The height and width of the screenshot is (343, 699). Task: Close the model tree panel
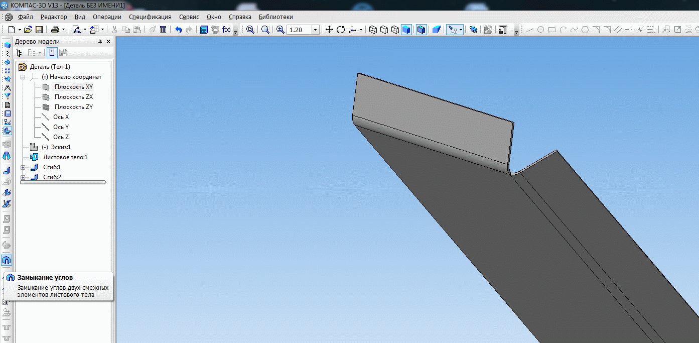[108, 42]
